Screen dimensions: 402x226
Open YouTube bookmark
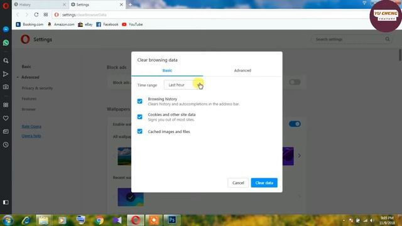133,24
